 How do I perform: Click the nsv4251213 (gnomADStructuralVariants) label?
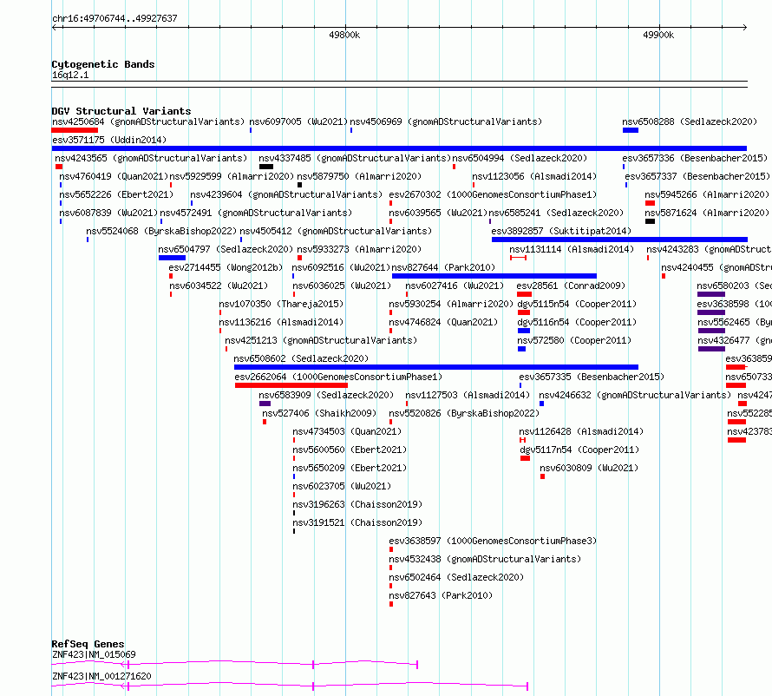[x=321, y=340]
